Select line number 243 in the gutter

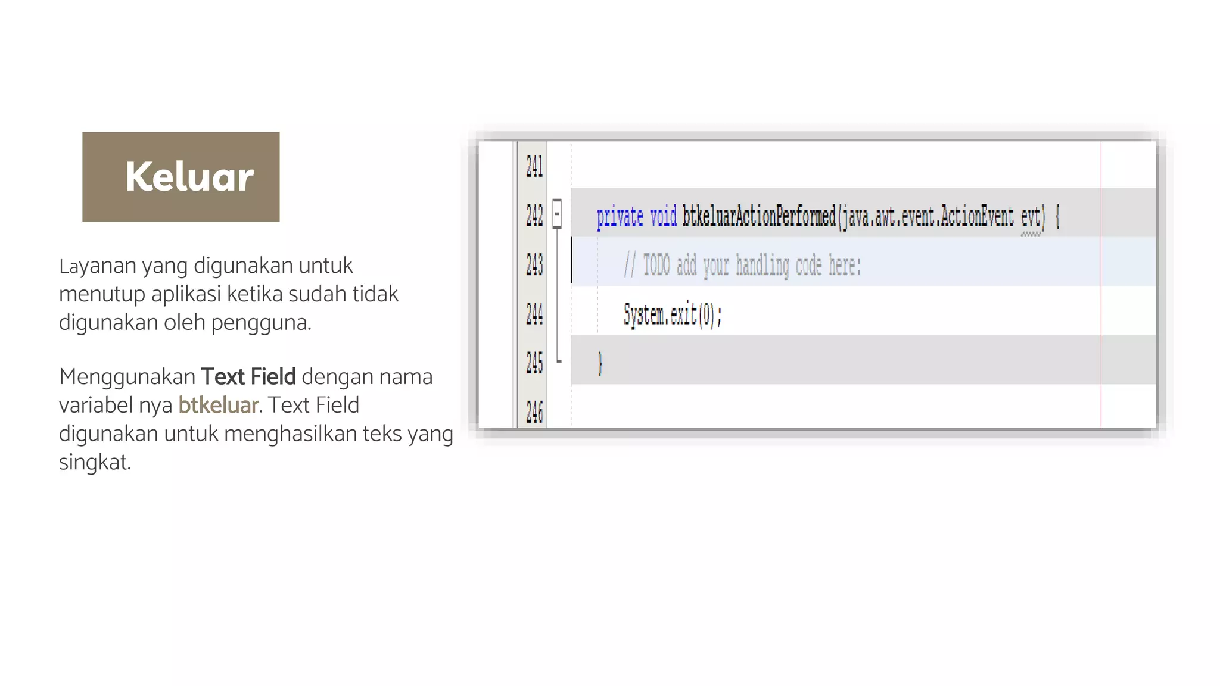click(534, 264)
